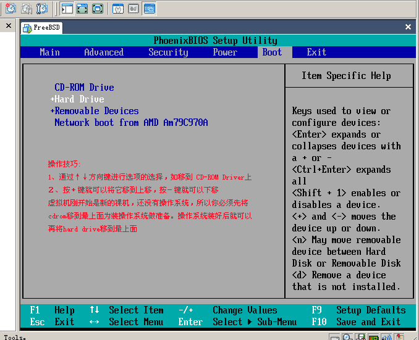Click the 'F9 Setup Defaults' hint

(x=358, y=310)
